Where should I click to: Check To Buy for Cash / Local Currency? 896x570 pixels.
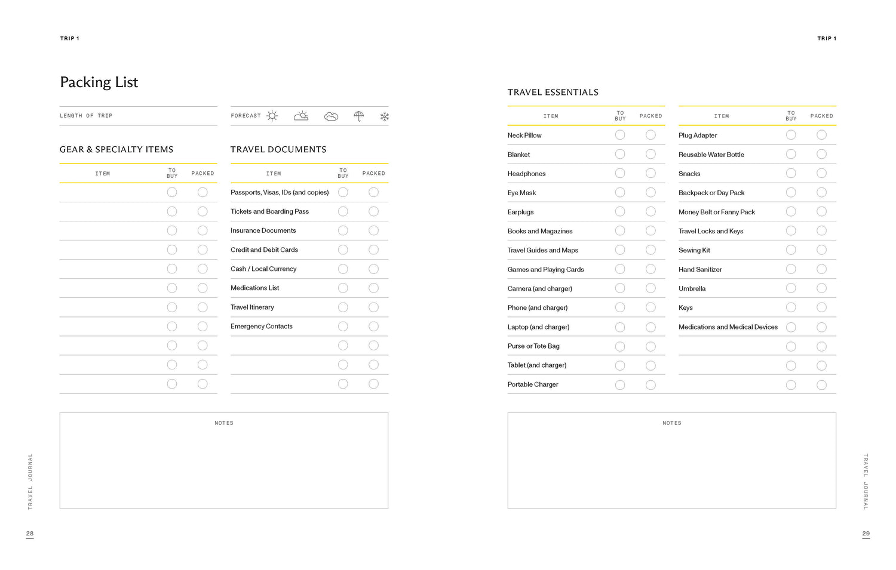click(x=343, y=269)
